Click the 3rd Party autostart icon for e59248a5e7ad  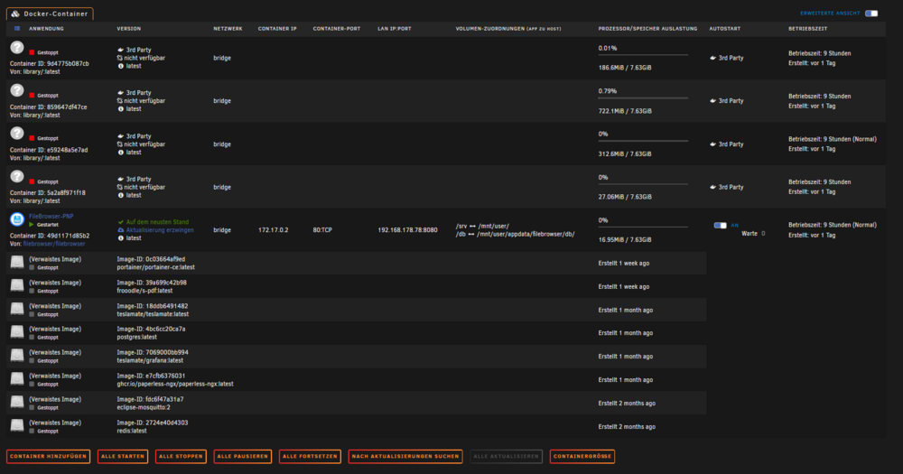[x=713, y=144]
